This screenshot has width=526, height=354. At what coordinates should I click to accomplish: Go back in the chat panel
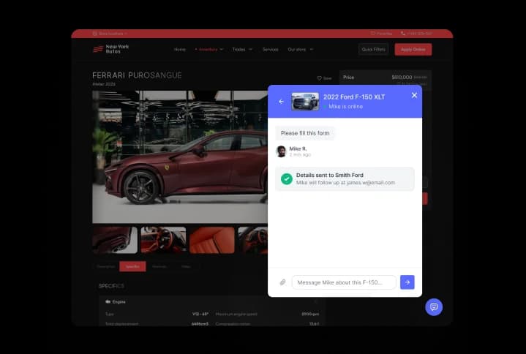click(281, 102)
